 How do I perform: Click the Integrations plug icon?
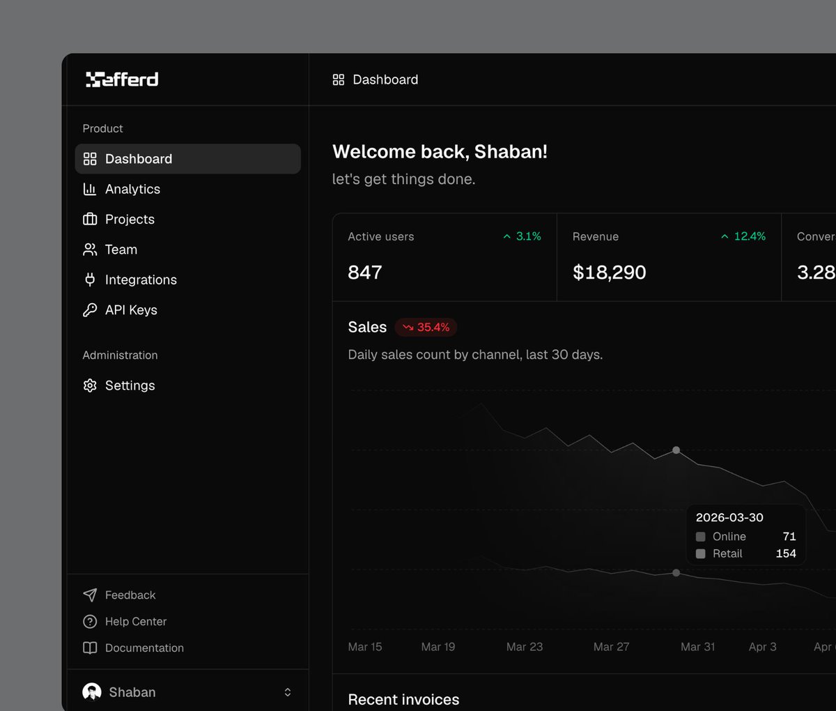click(90, 280)
